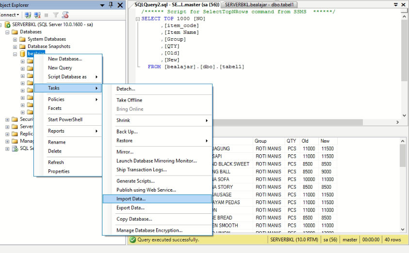Expand the Database Snapshots node
409x253 pixels.
(x=15, y=47)
